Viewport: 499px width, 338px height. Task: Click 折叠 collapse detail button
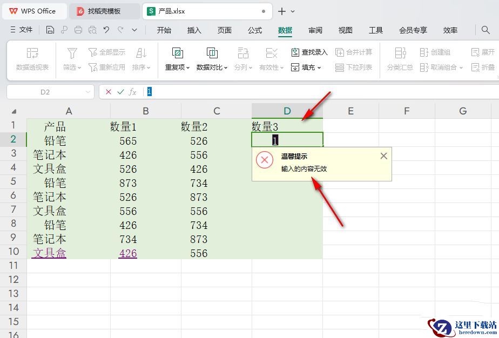click(483, 67)
